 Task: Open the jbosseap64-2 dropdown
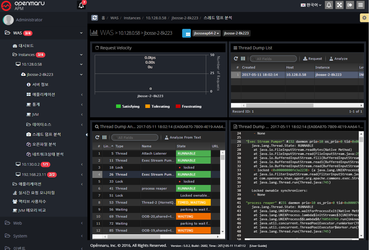click(206, 33)
